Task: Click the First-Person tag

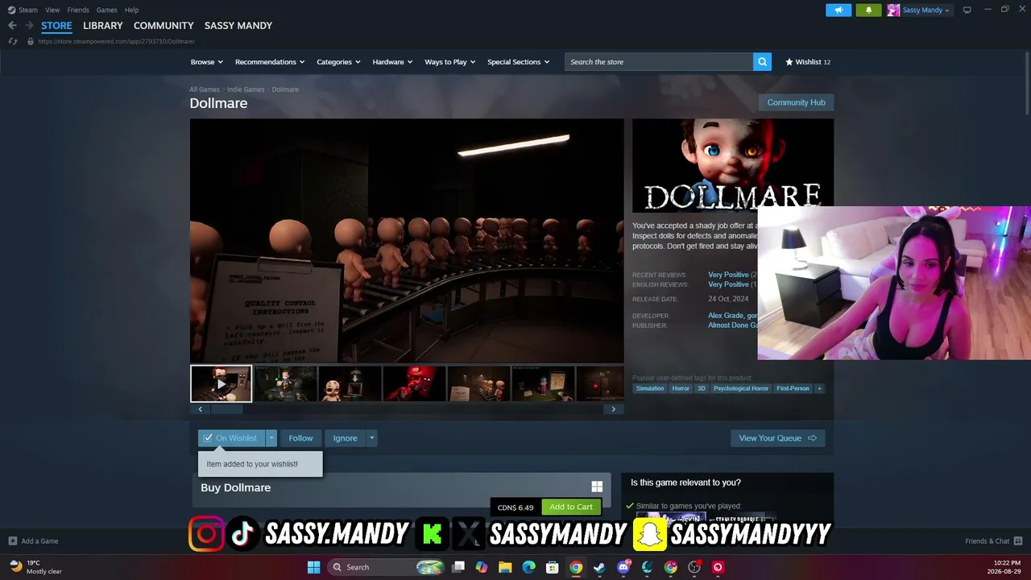Action: pos(793,388)
